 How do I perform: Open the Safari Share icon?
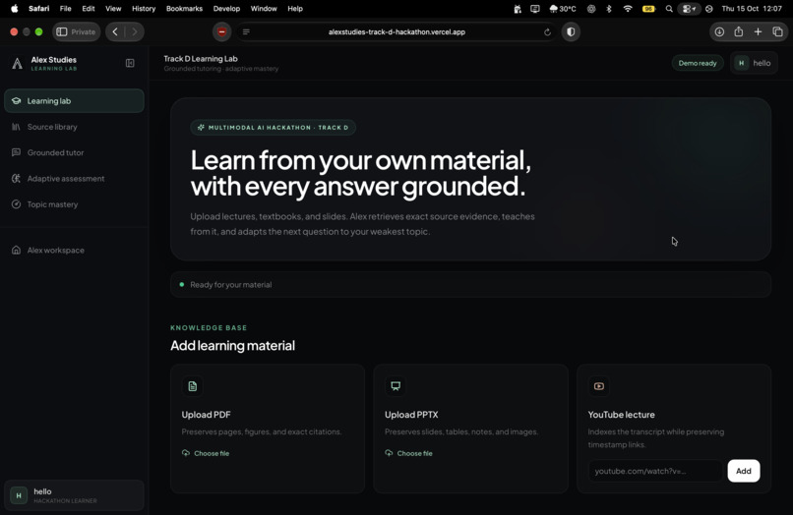[739, 31]
